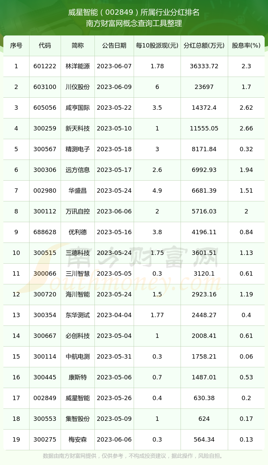
Task: Click the 36333.72 dividend total cell
Action: tap(204, 66)
